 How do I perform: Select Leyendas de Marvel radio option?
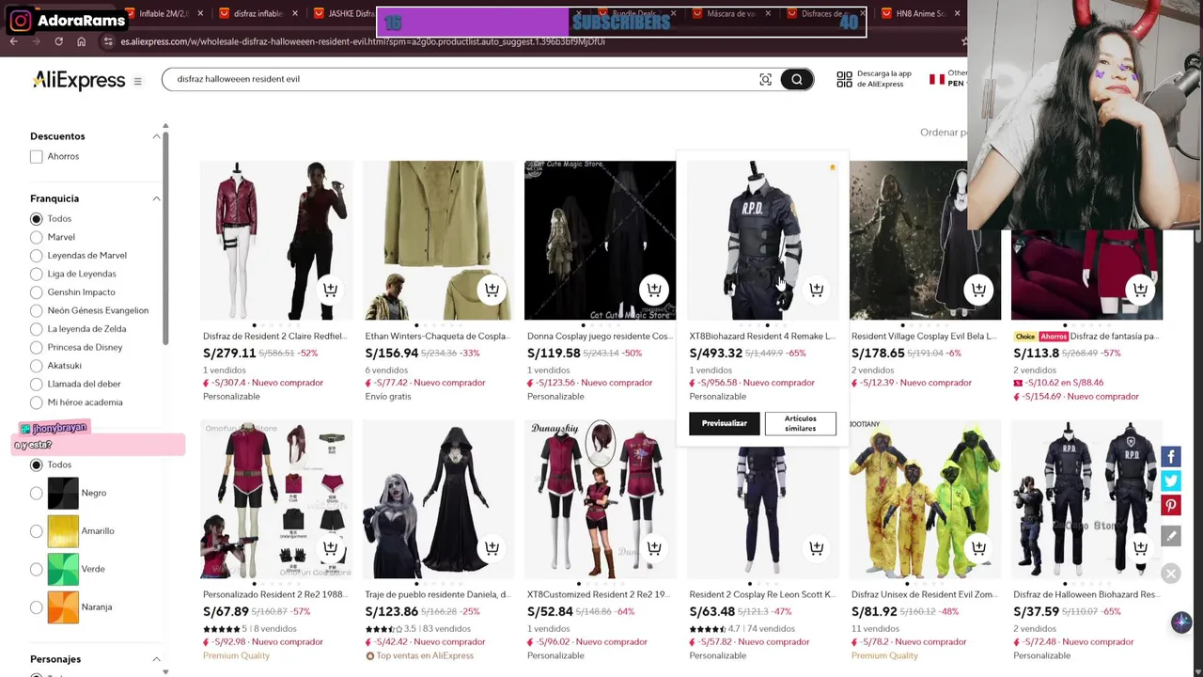point(36,256)
